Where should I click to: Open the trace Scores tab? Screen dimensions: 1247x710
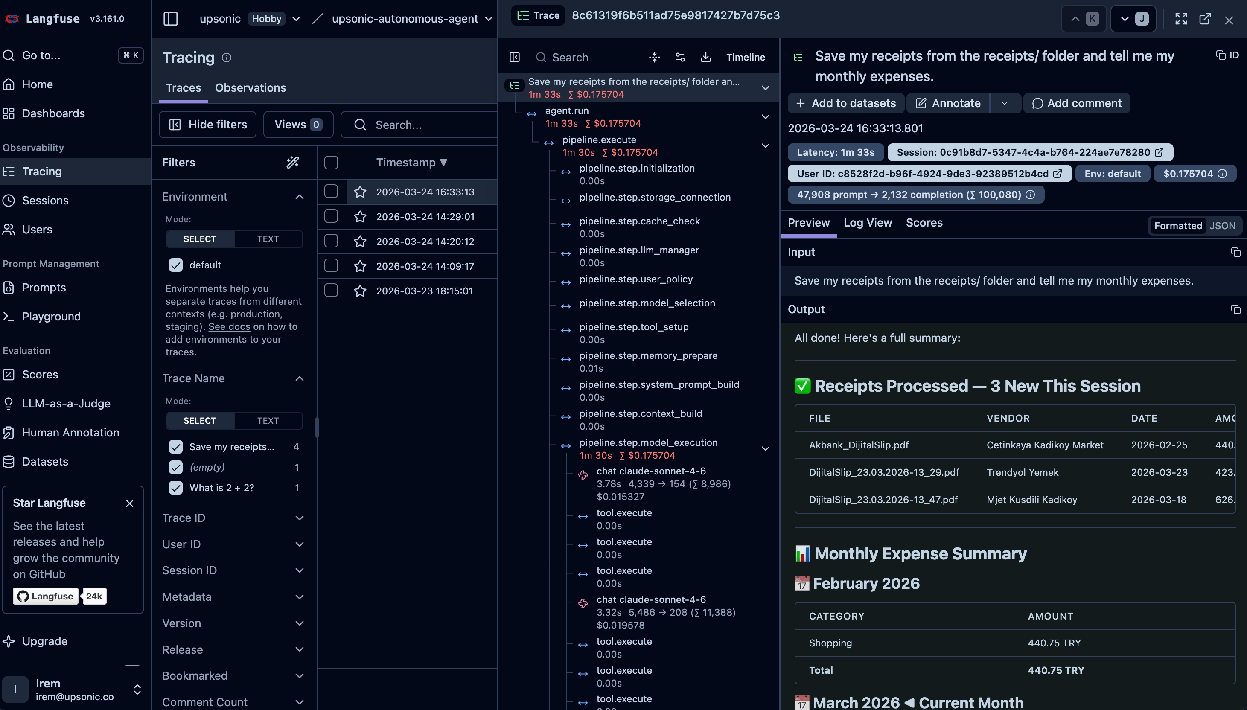(924, 223)
